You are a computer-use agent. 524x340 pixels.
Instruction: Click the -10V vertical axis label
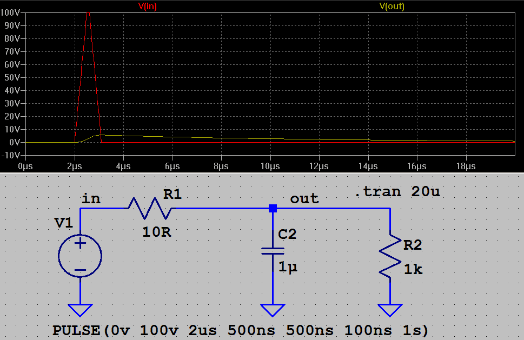[11, 155]
